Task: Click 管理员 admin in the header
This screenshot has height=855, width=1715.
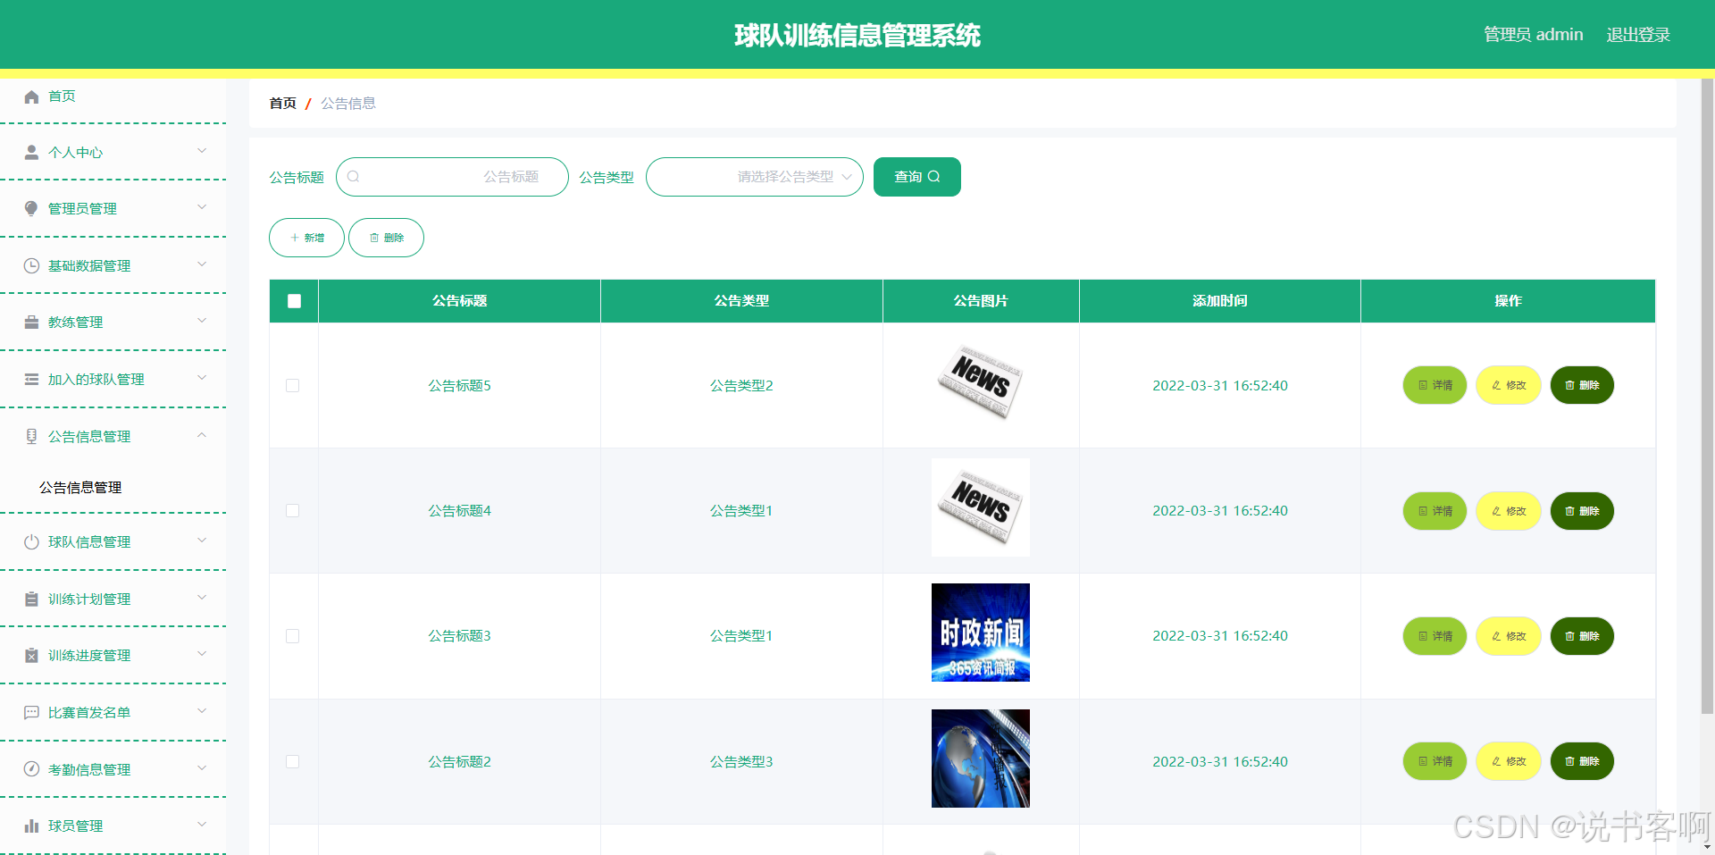Action: 1533,35
